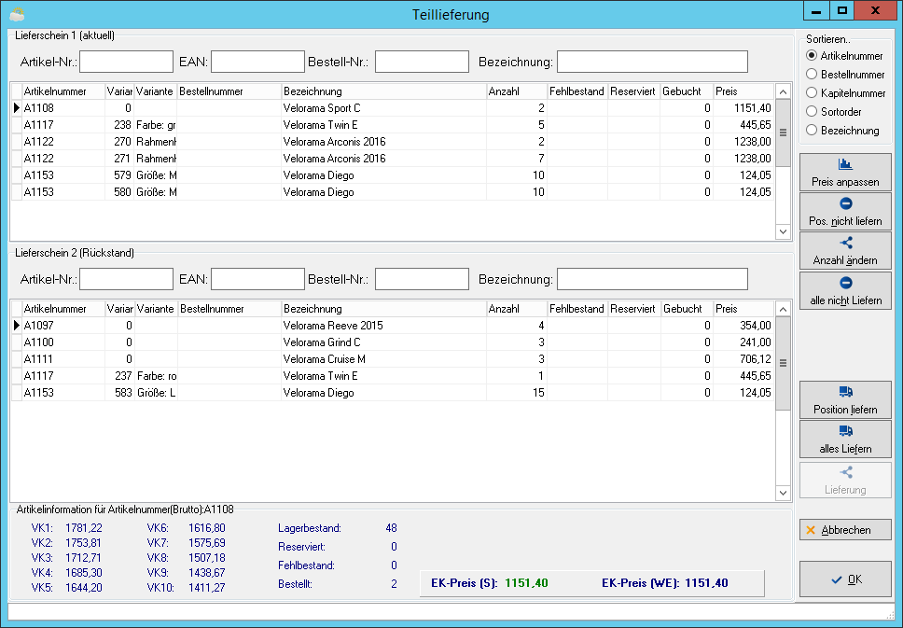Click the alles Liefern truck icon
The height and width of the screenshot is (628, 903).
coord(845,431)
